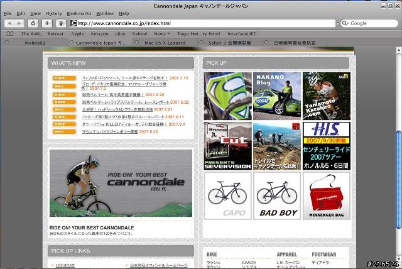Click the site favicon in the address bar
The width and height of the screenshot is (402, 269).
73,23
